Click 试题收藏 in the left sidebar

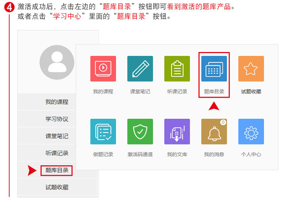pos(57,187)
